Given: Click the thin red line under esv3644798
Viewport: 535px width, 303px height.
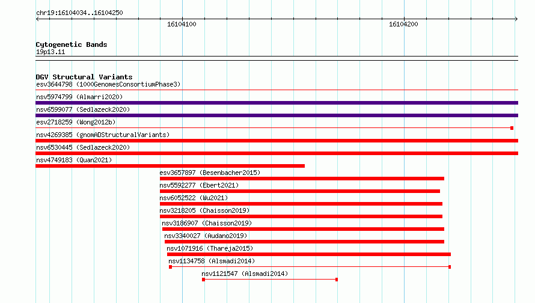Looking at the screenshot, I should coord(277,90).
